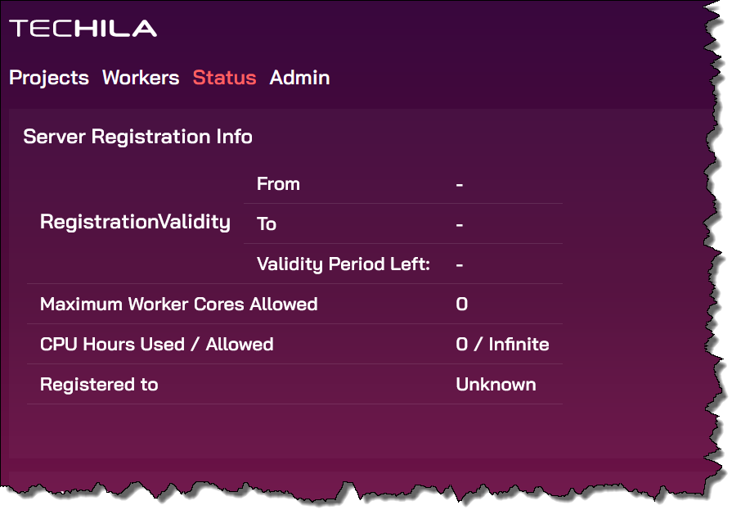Click the Registered to label

(99, 385)
